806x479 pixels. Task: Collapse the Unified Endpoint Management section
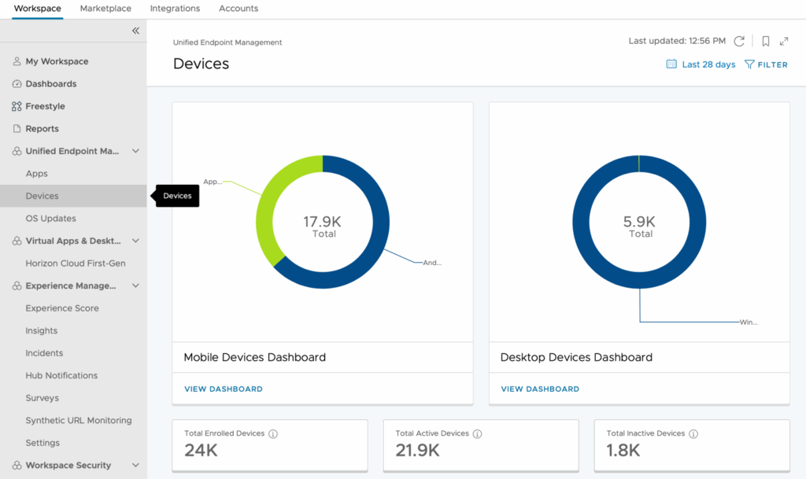coord(135,151)
